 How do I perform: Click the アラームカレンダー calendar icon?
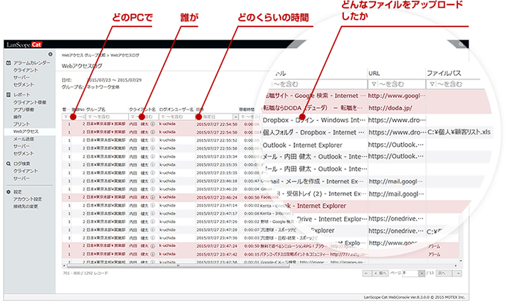(8, 63)
